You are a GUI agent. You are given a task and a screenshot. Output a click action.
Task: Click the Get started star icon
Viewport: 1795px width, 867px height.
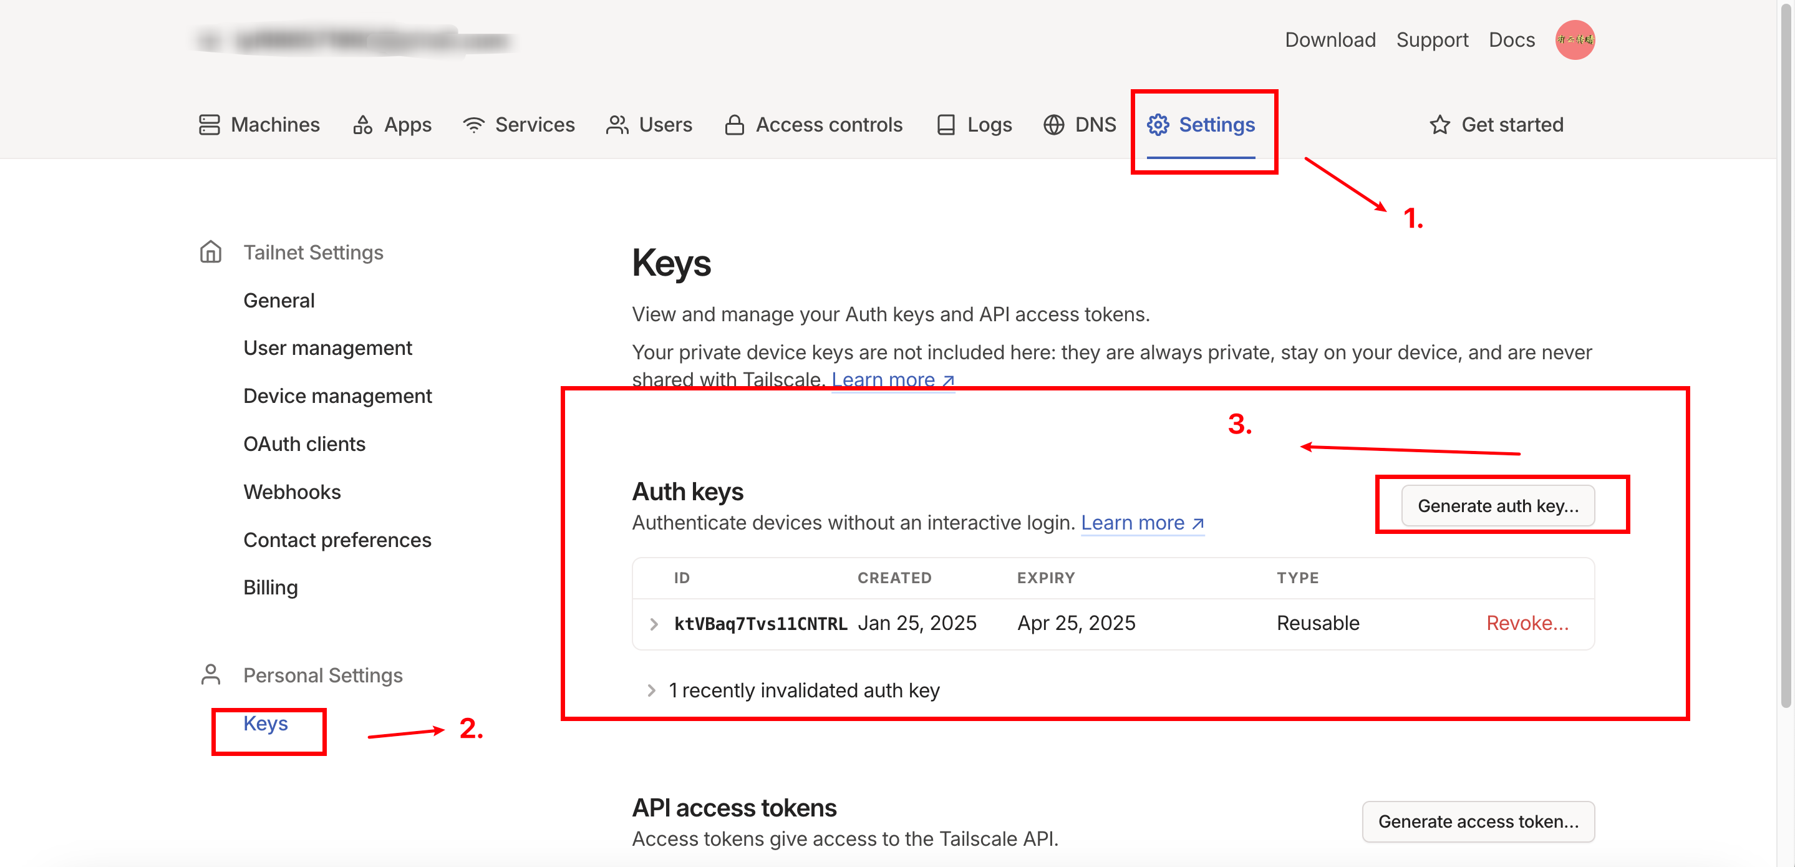point(1439,125)
